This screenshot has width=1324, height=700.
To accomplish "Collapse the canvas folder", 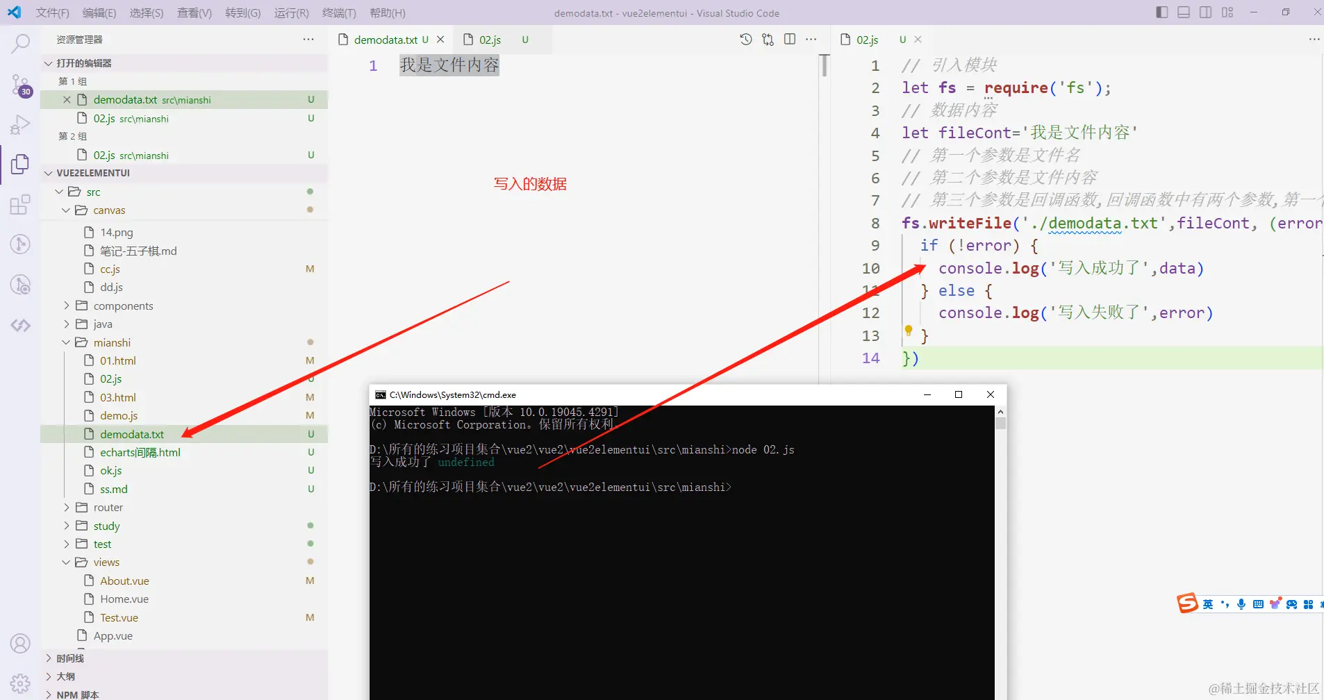I will 184,210.
